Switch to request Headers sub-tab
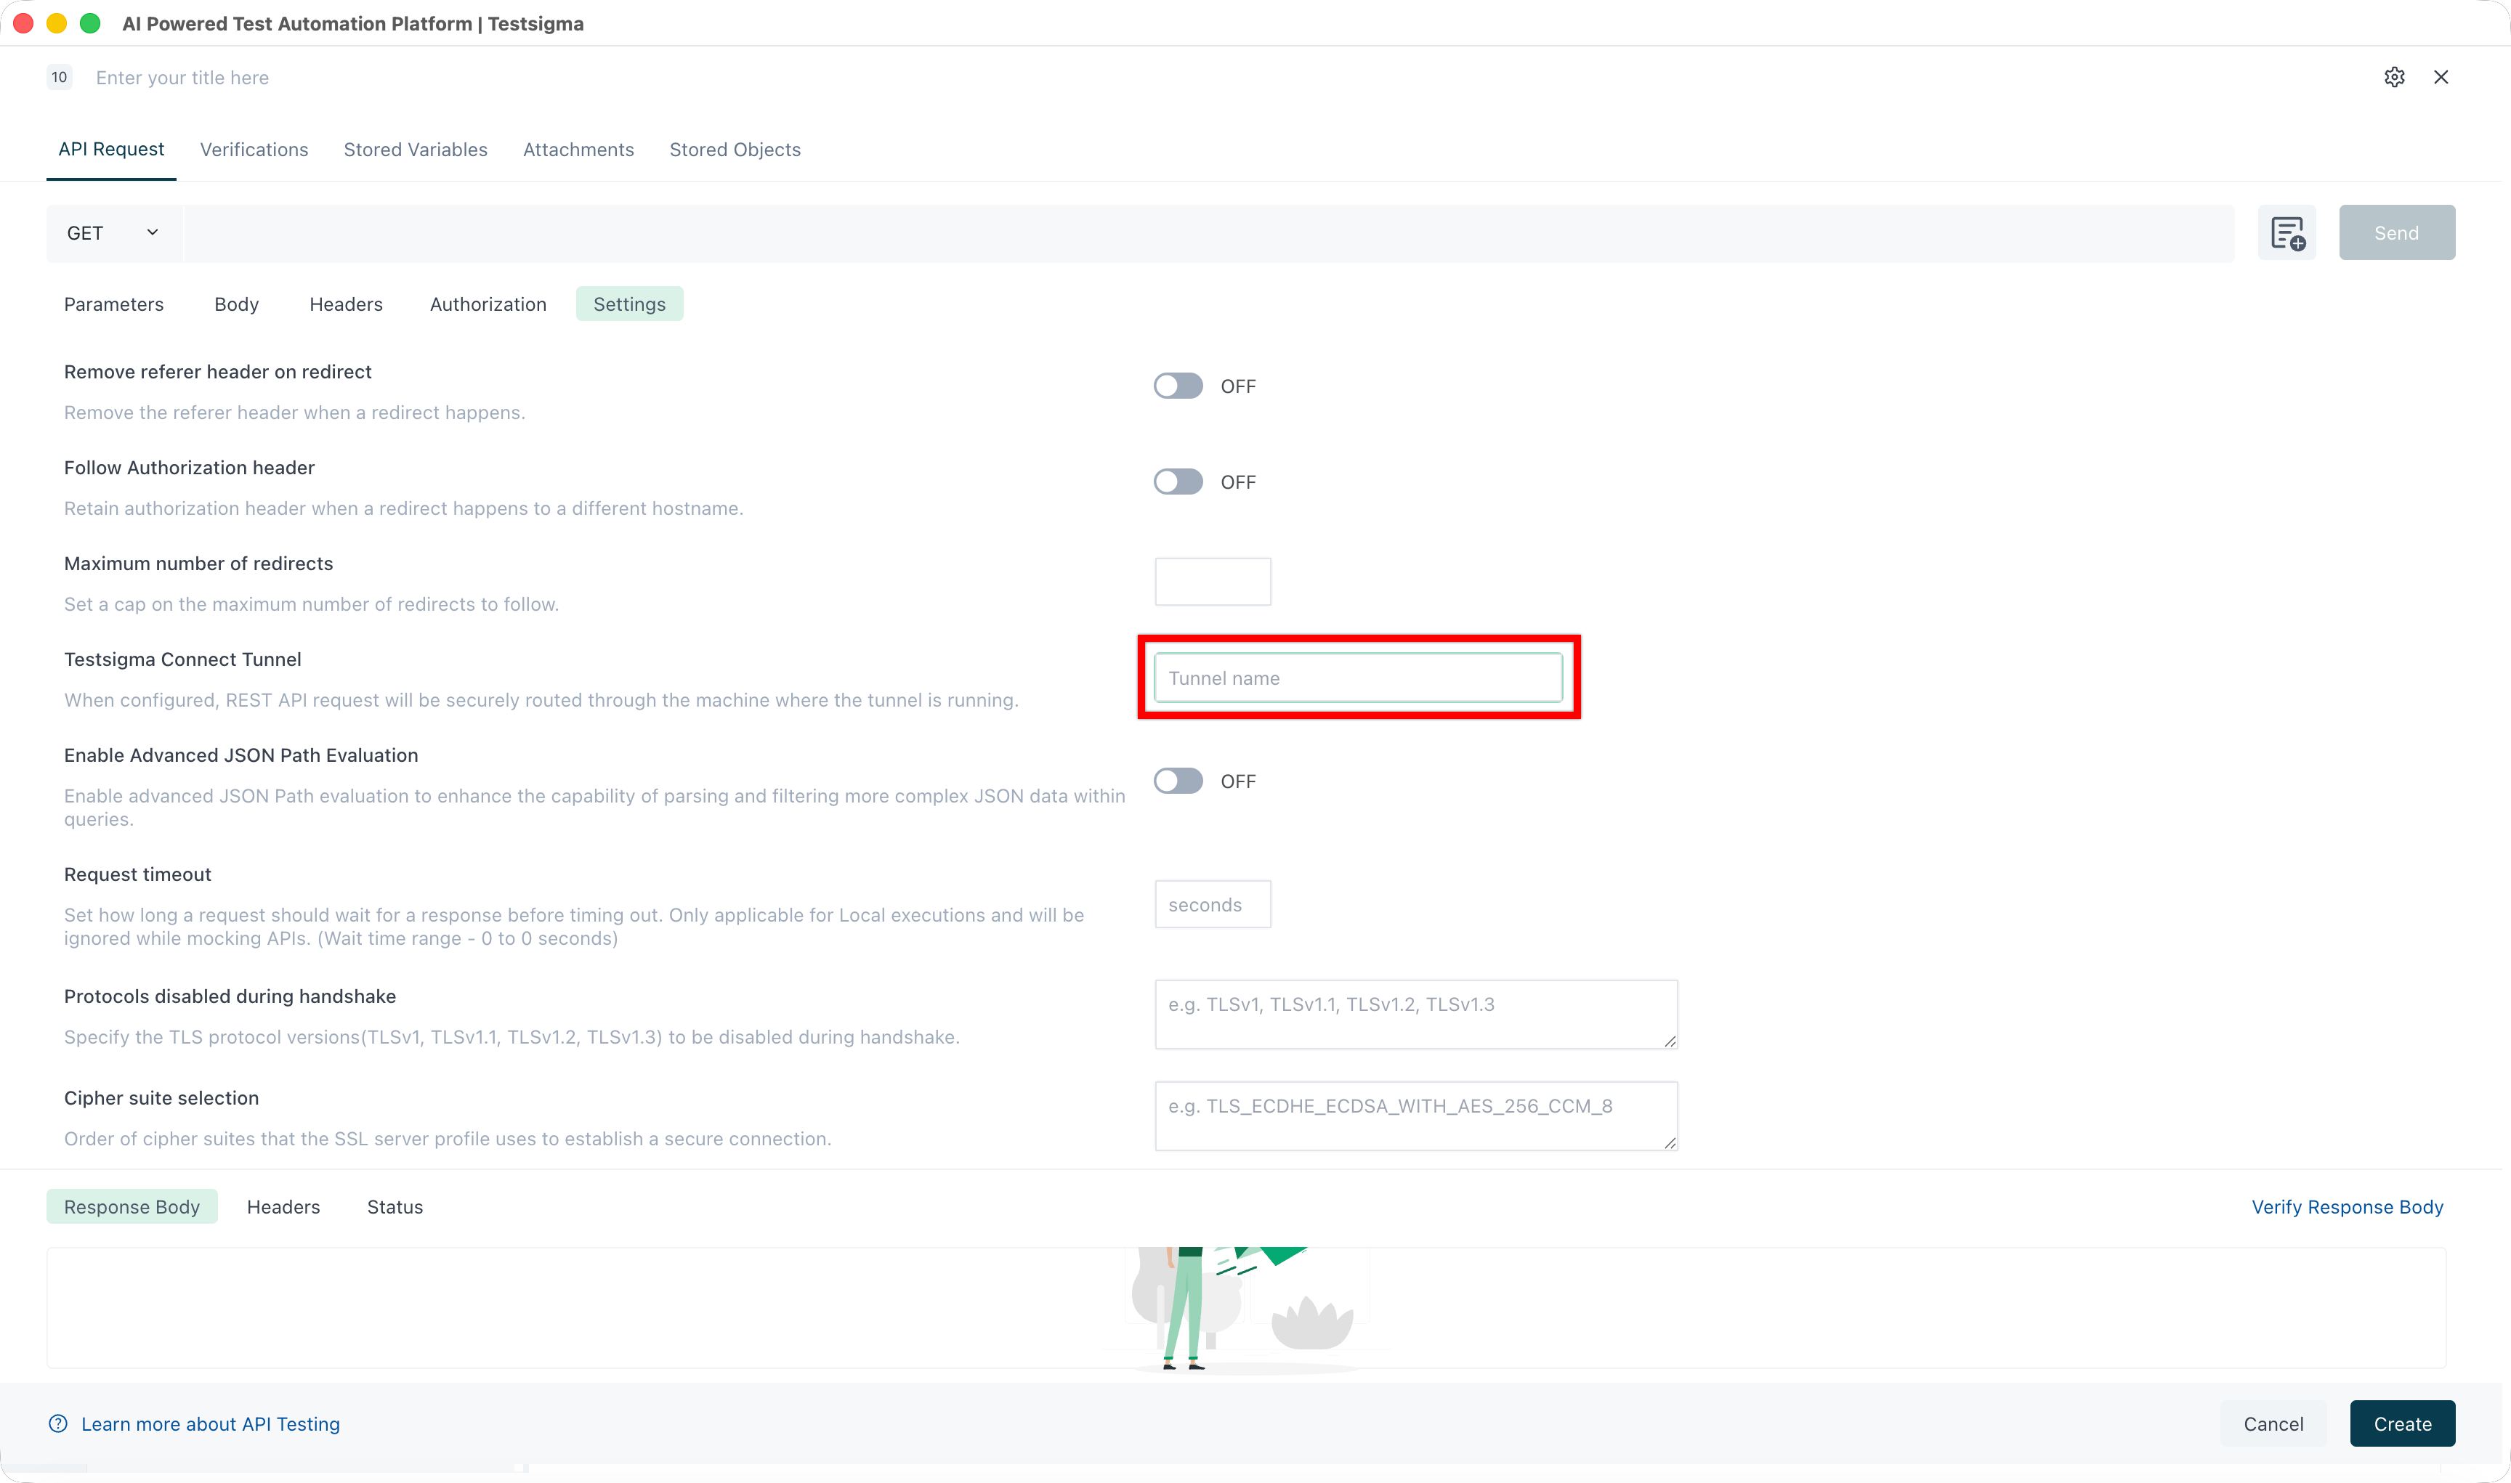The image size is (2511, 1483). (346, 305)
